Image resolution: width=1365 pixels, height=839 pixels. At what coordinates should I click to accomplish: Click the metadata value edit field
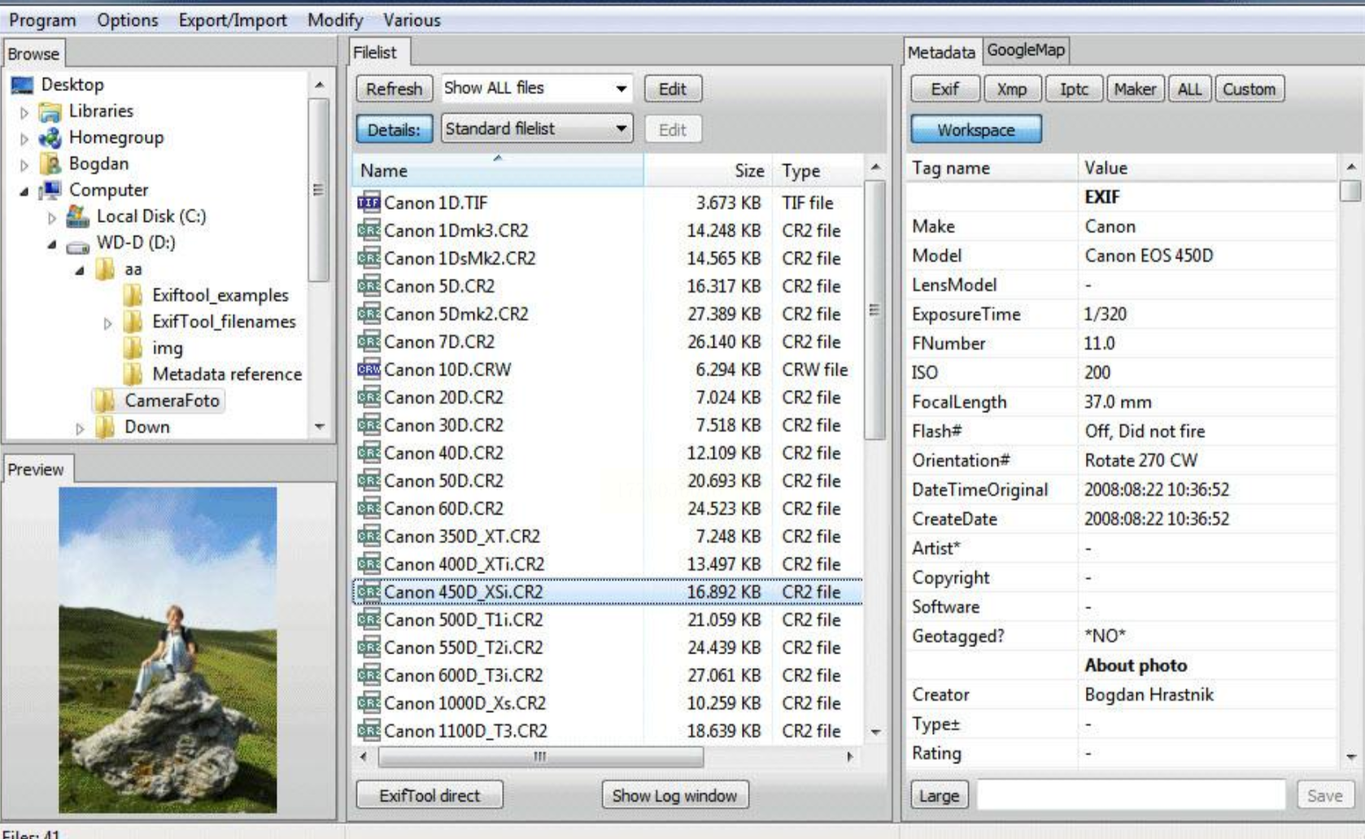click(1131, 795)
